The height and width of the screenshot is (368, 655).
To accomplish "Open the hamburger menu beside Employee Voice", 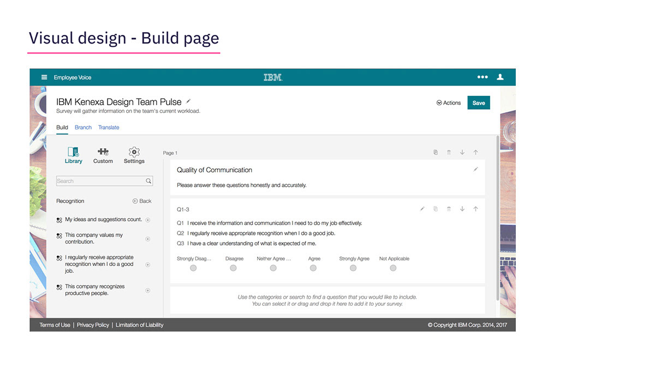I will coord(44,77).
